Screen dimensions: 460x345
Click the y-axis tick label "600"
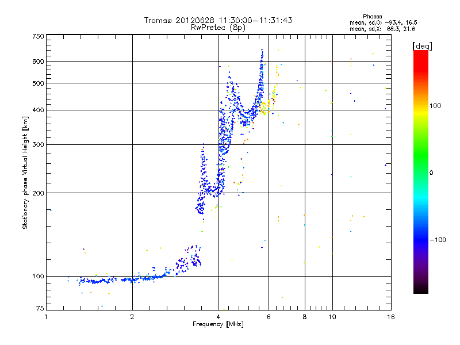(38, 62)
